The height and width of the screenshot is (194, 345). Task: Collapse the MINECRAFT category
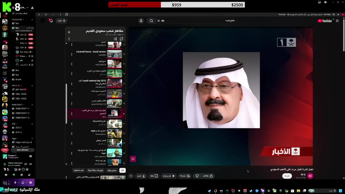tap(18, 105)
